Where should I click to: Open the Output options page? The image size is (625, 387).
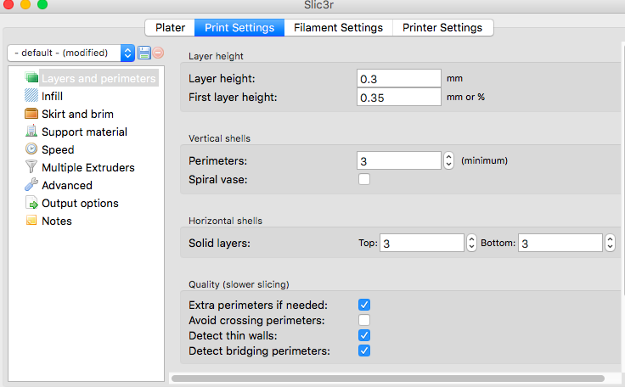(x=80, y=203)
